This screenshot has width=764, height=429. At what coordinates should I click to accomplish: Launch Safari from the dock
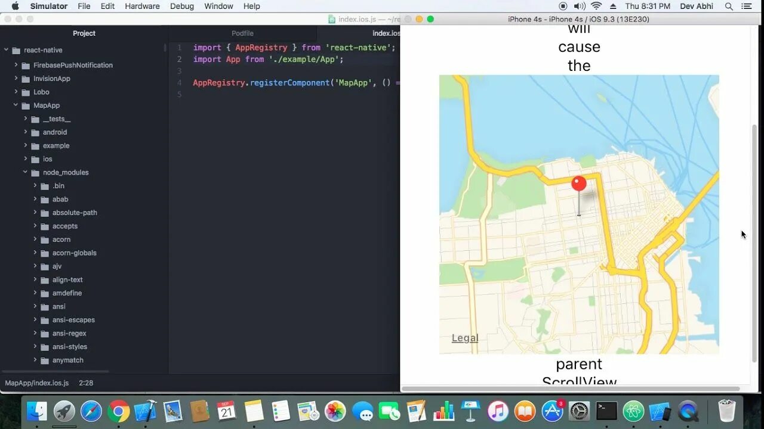pyautogui.click(x=91, y=411)
